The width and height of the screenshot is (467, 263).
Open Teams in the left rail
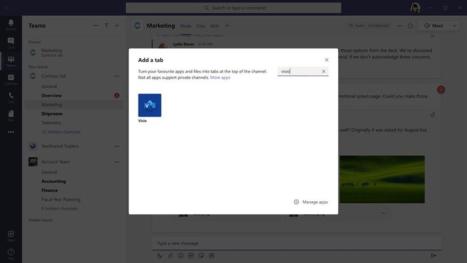[11, 61]
